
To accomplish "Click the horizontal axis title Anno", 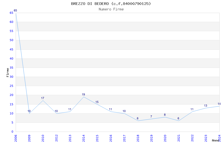I will coord(215,140).
